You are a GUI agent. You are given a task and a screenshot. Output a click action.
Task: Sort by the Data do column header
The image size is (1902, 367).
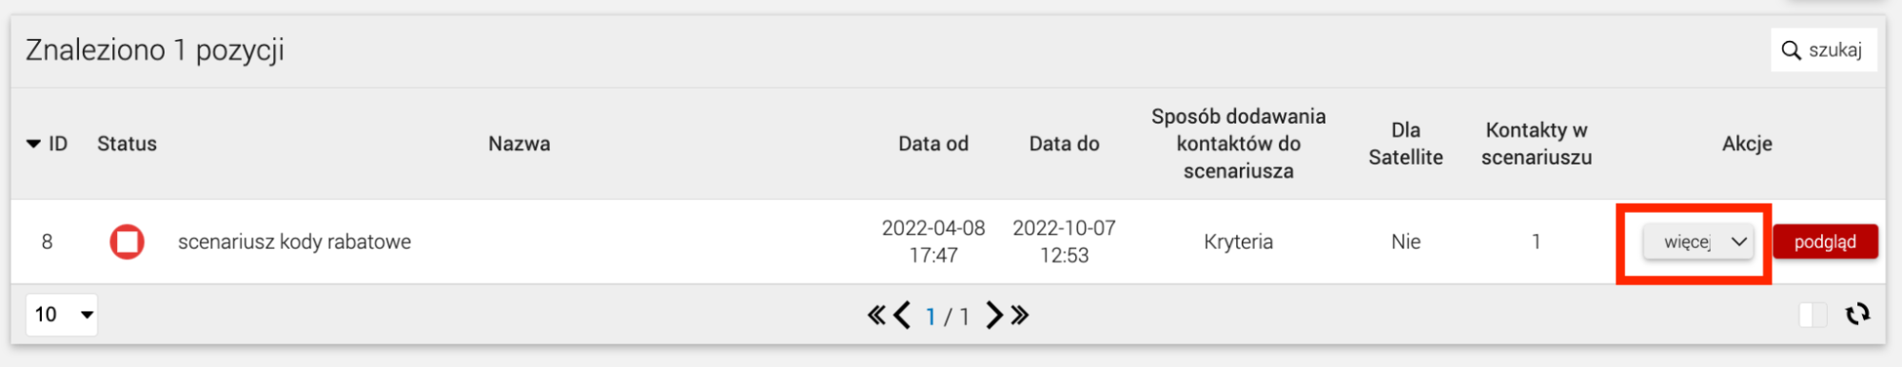[x=1064, y=144]
